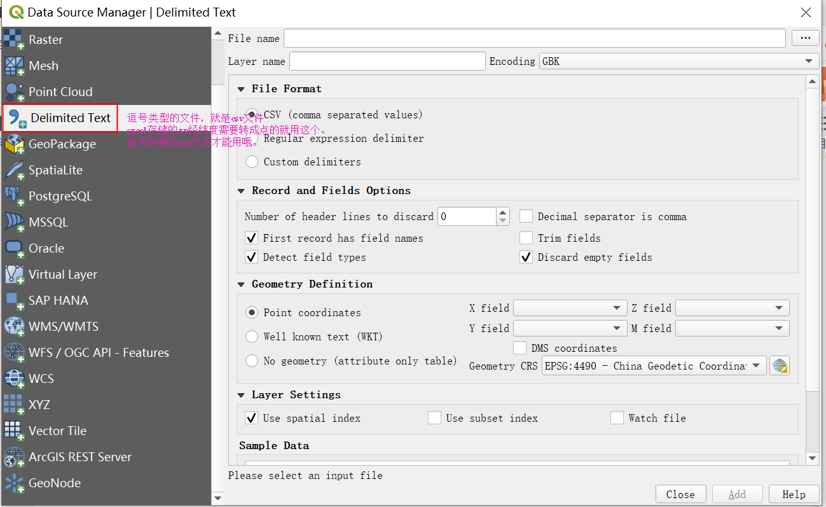Enable Decimal separator is comma

(x=526, y=216)
